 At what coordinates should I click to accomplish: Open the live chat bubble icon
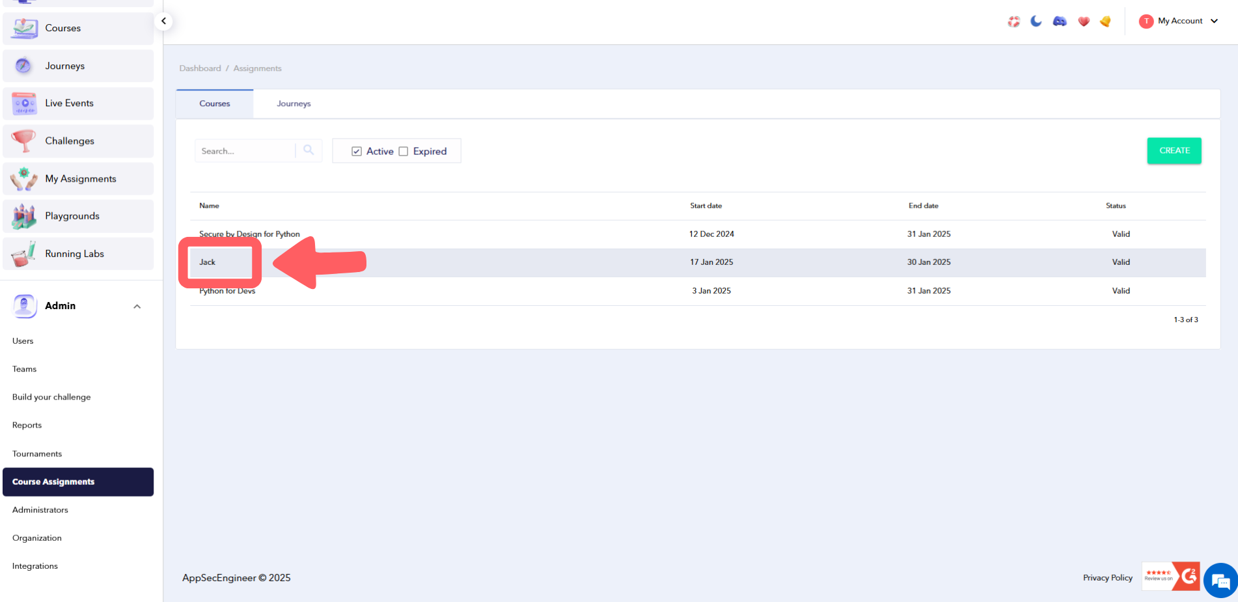(1220, 581)
